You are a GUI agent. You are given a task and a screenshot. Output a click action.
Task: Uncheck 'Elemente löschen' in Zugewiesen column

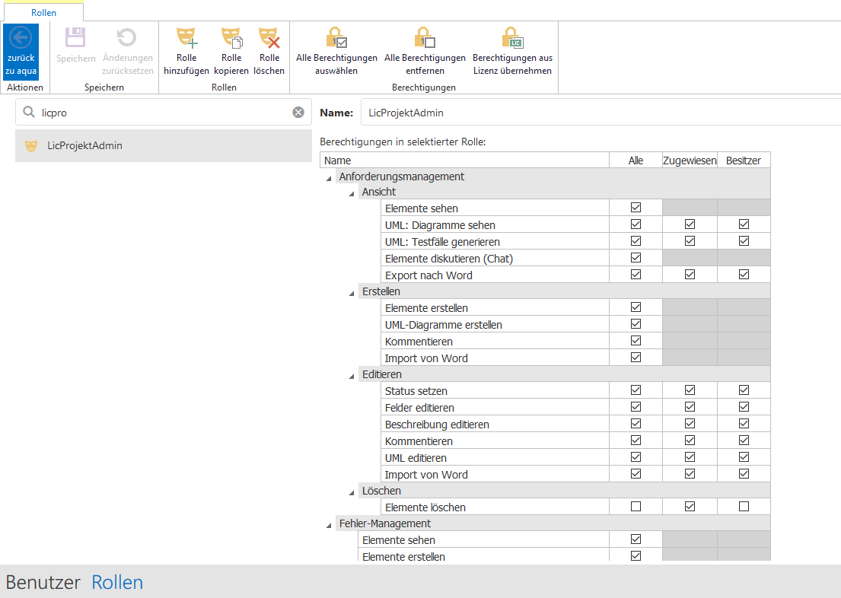click(x=690, y=507)
